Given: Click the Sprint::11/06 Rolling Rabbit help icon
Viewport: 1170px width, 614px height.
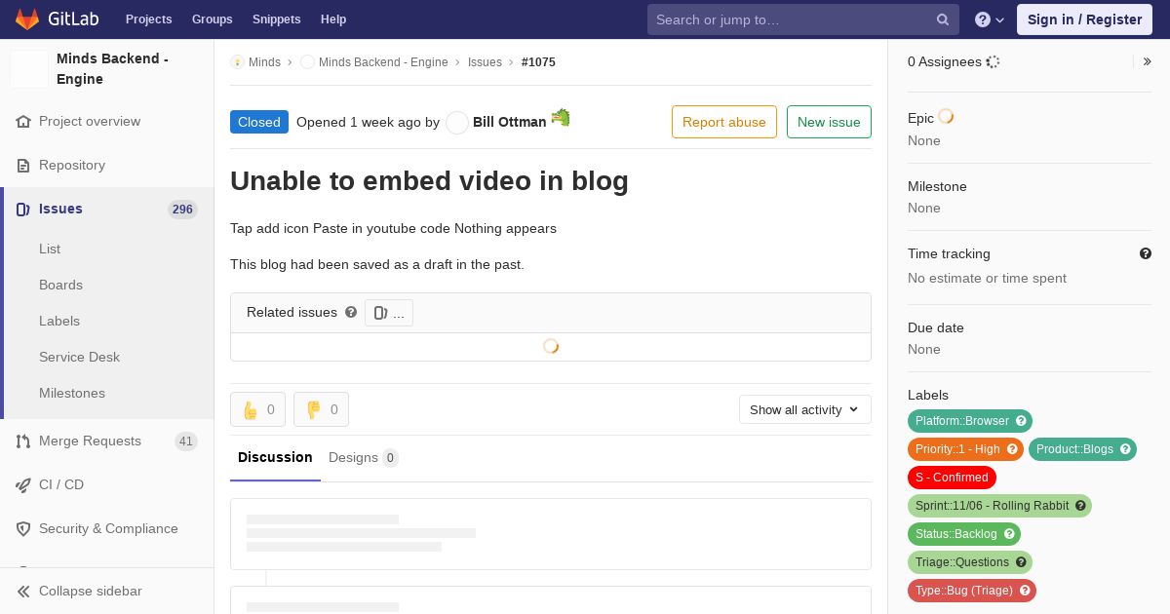Looking at the screenshot, I should 1080,506.
